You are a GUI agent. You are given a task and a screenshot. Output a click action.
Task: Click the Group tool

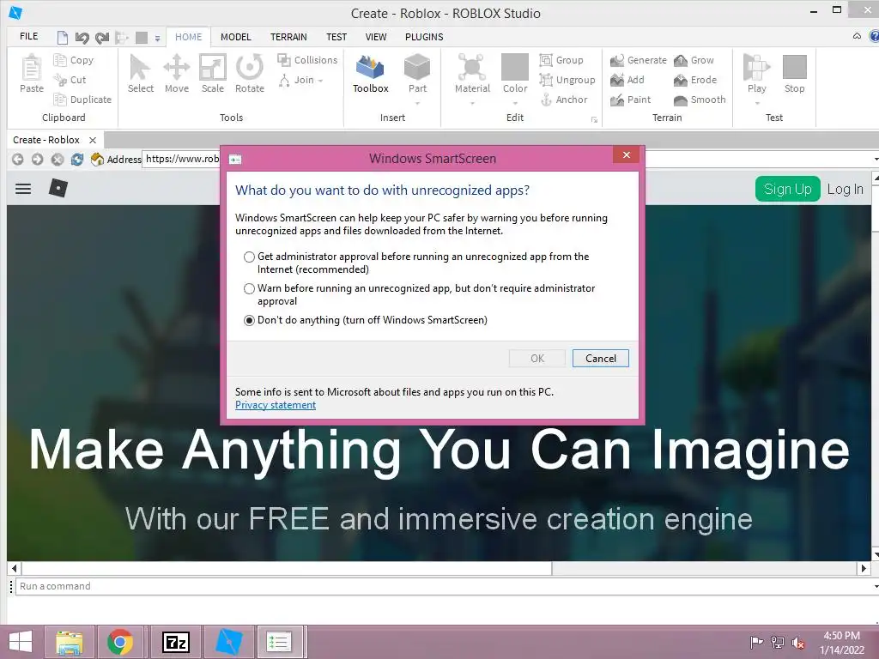click(561, 60)
